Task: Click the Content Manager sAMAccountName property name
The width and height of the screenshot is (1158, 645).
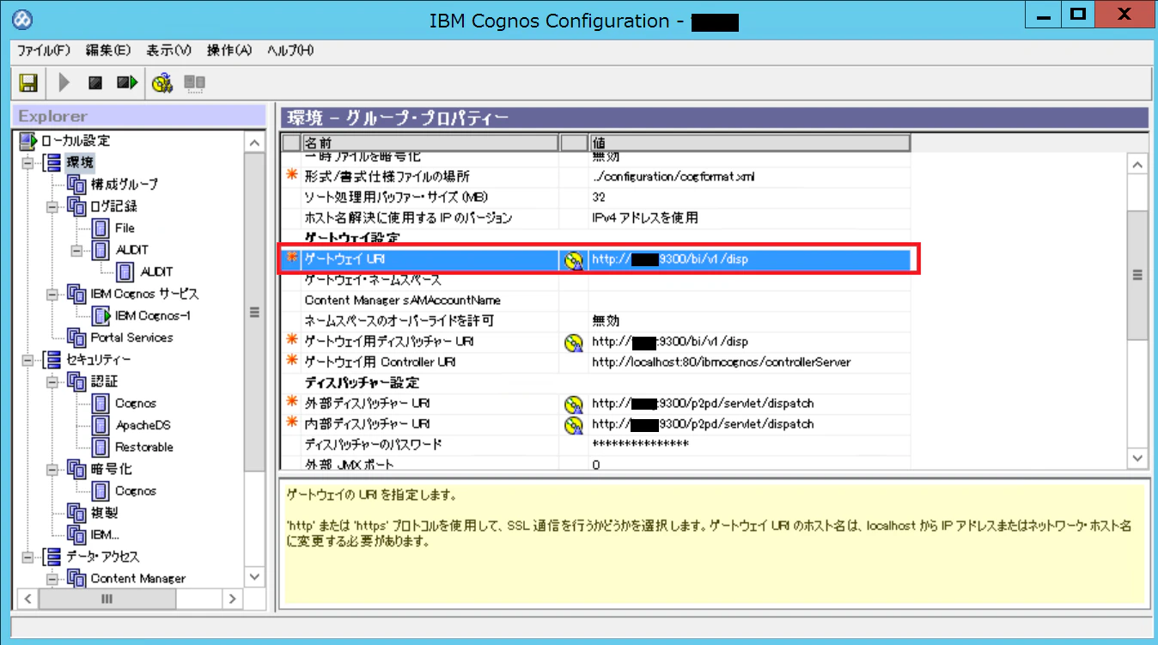Action: click(x=403, y=301)
